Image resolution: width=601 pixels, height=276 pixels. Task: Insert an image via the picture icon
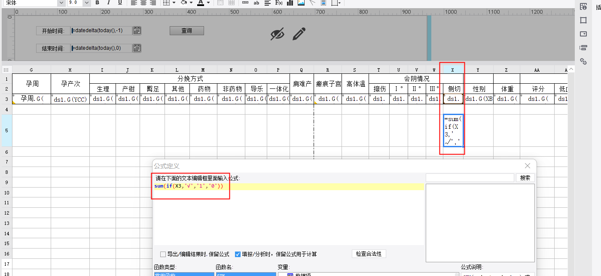[301, 3]
